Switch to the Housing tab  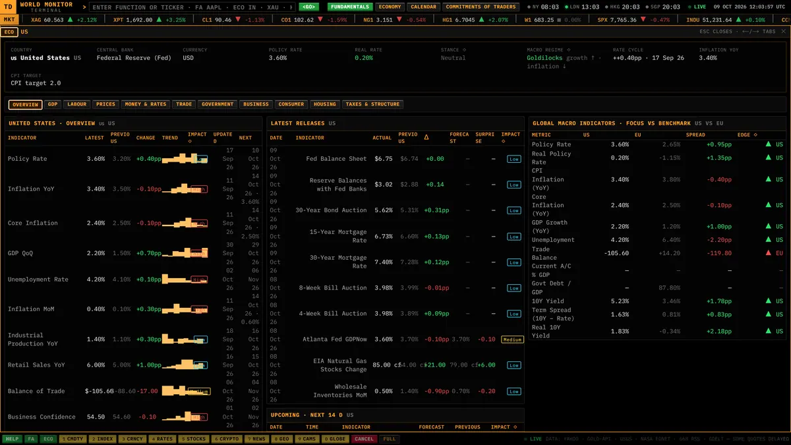[324, 104]
